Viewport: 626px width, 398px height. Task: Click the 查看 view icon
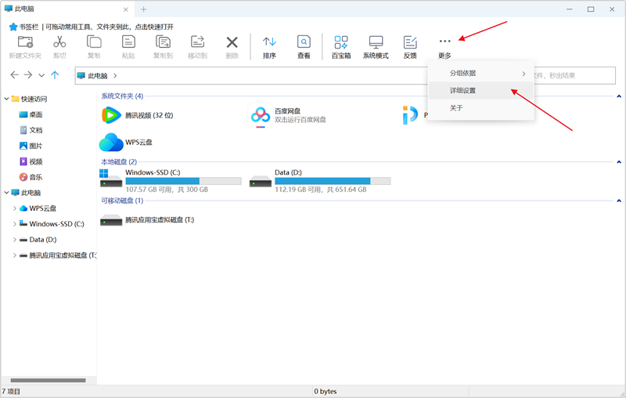coord(304,43)
